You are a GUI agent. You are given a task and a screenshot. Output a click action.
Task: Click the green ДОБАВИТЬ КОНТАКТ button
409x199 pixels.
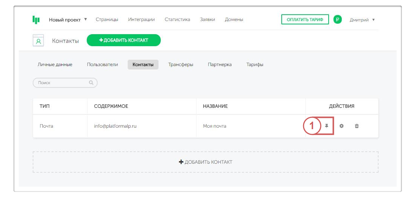coord(124,40)
